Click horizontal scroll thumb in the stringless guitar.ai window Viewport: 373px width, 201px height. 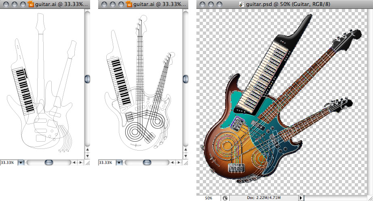pyautogui.click(x=48, y=163)
